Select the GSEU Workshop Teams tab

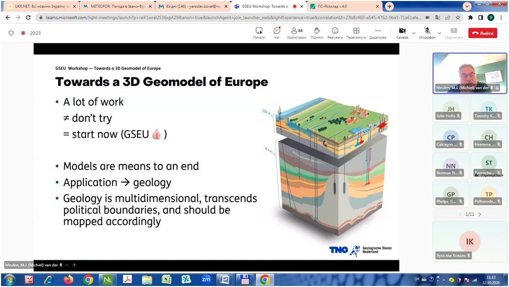click(x=269, y=6)
